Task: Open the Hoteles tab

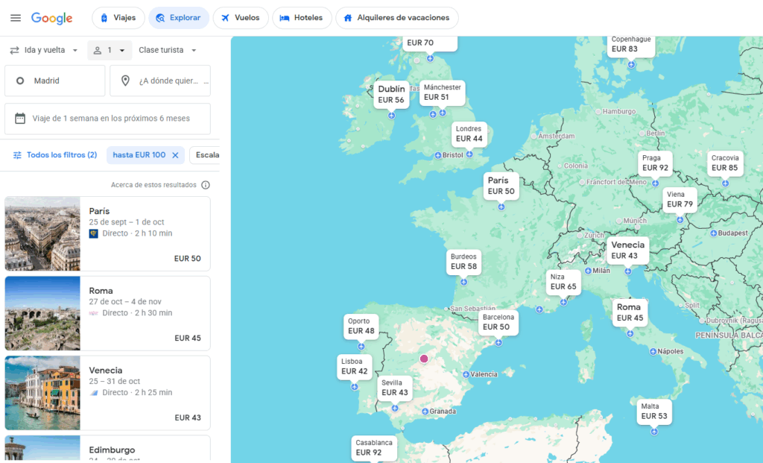Action: (302, 18)
